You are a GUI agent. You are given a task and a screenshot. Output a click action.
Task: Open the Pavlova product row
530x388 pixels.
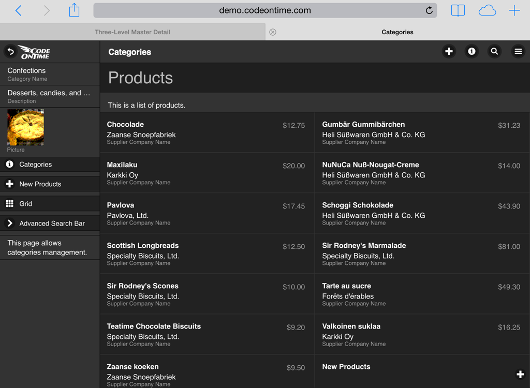tap(207, 213)
